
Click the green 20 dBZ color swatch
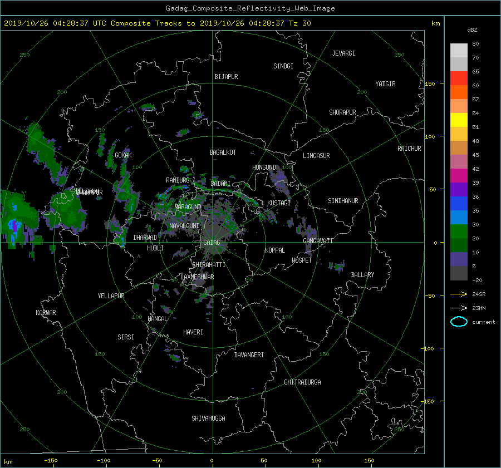click(x=459, y=231)
